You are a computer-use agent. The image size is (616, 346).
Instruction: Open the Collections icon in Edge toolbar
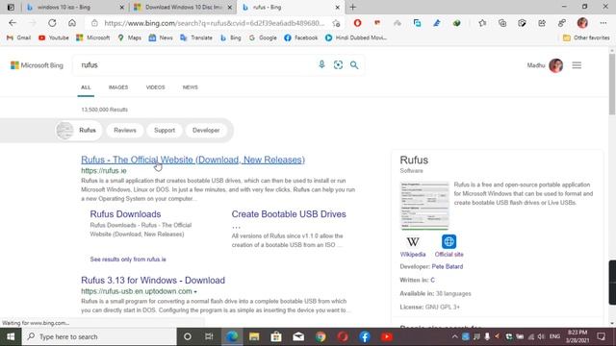click(502, 23)
